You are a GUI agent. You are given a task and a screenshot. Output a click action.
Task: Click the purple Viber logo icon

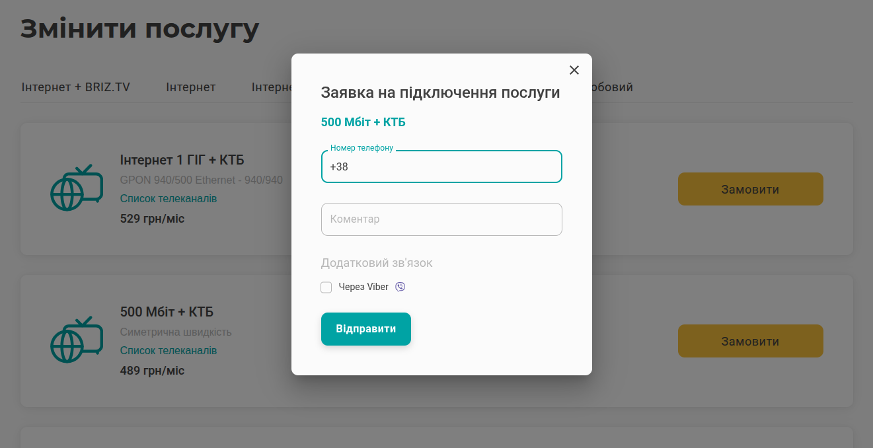coord(400,287)
